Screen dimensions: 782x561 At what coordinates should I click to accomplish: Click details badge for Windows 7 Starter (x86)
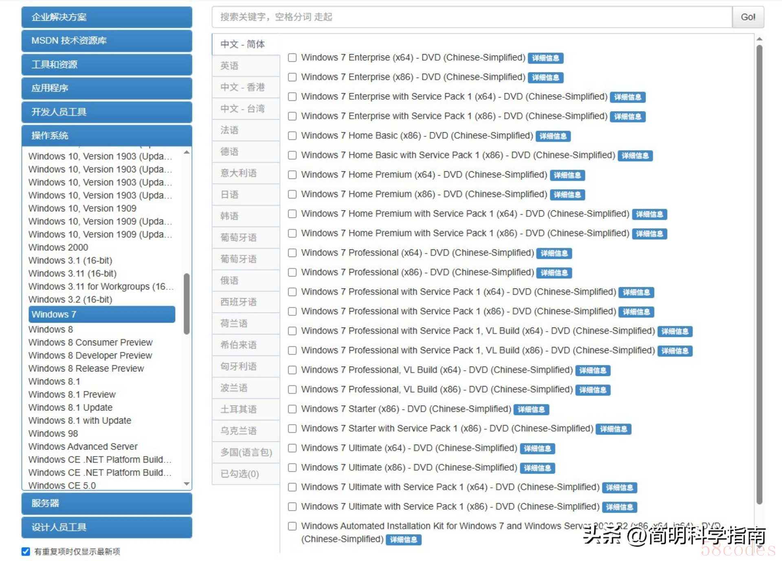pos(531,410)
